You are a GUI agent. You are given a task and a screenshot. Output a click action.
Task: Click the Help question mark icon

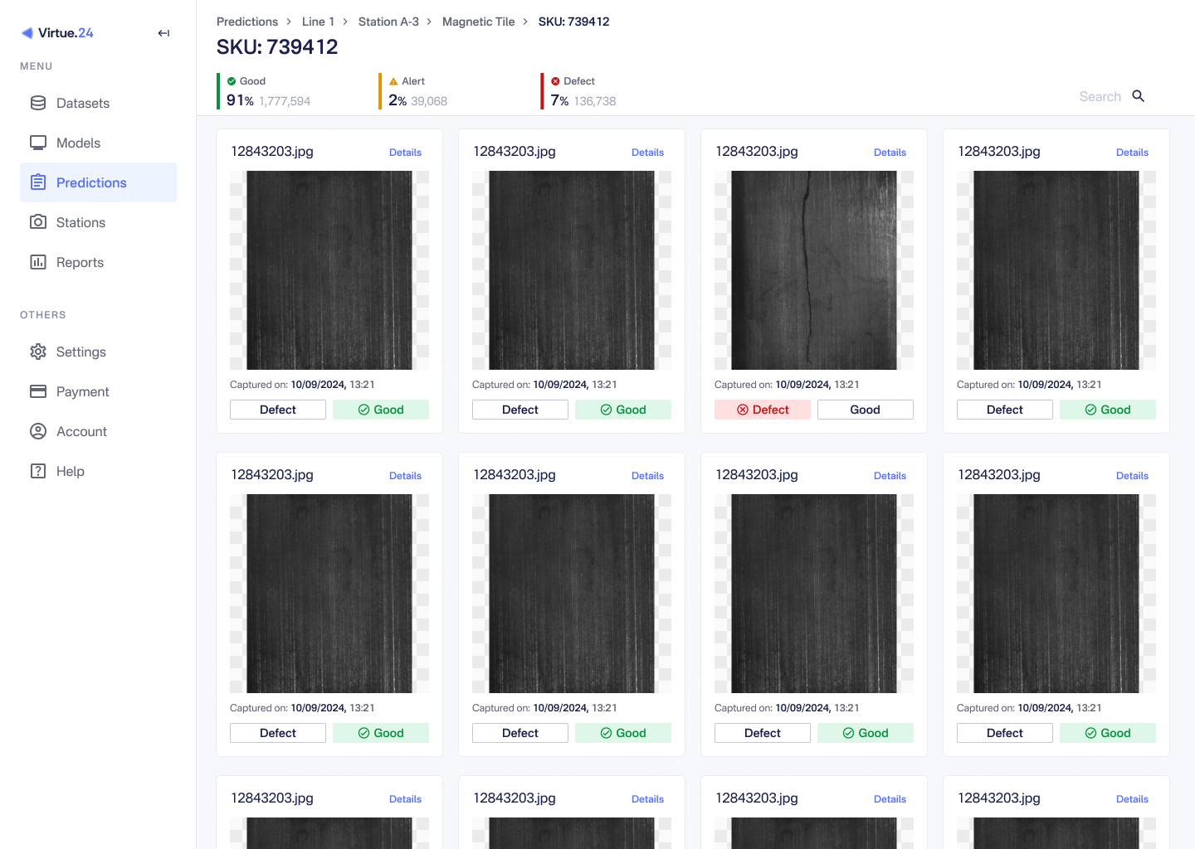(x=38, y=471)
